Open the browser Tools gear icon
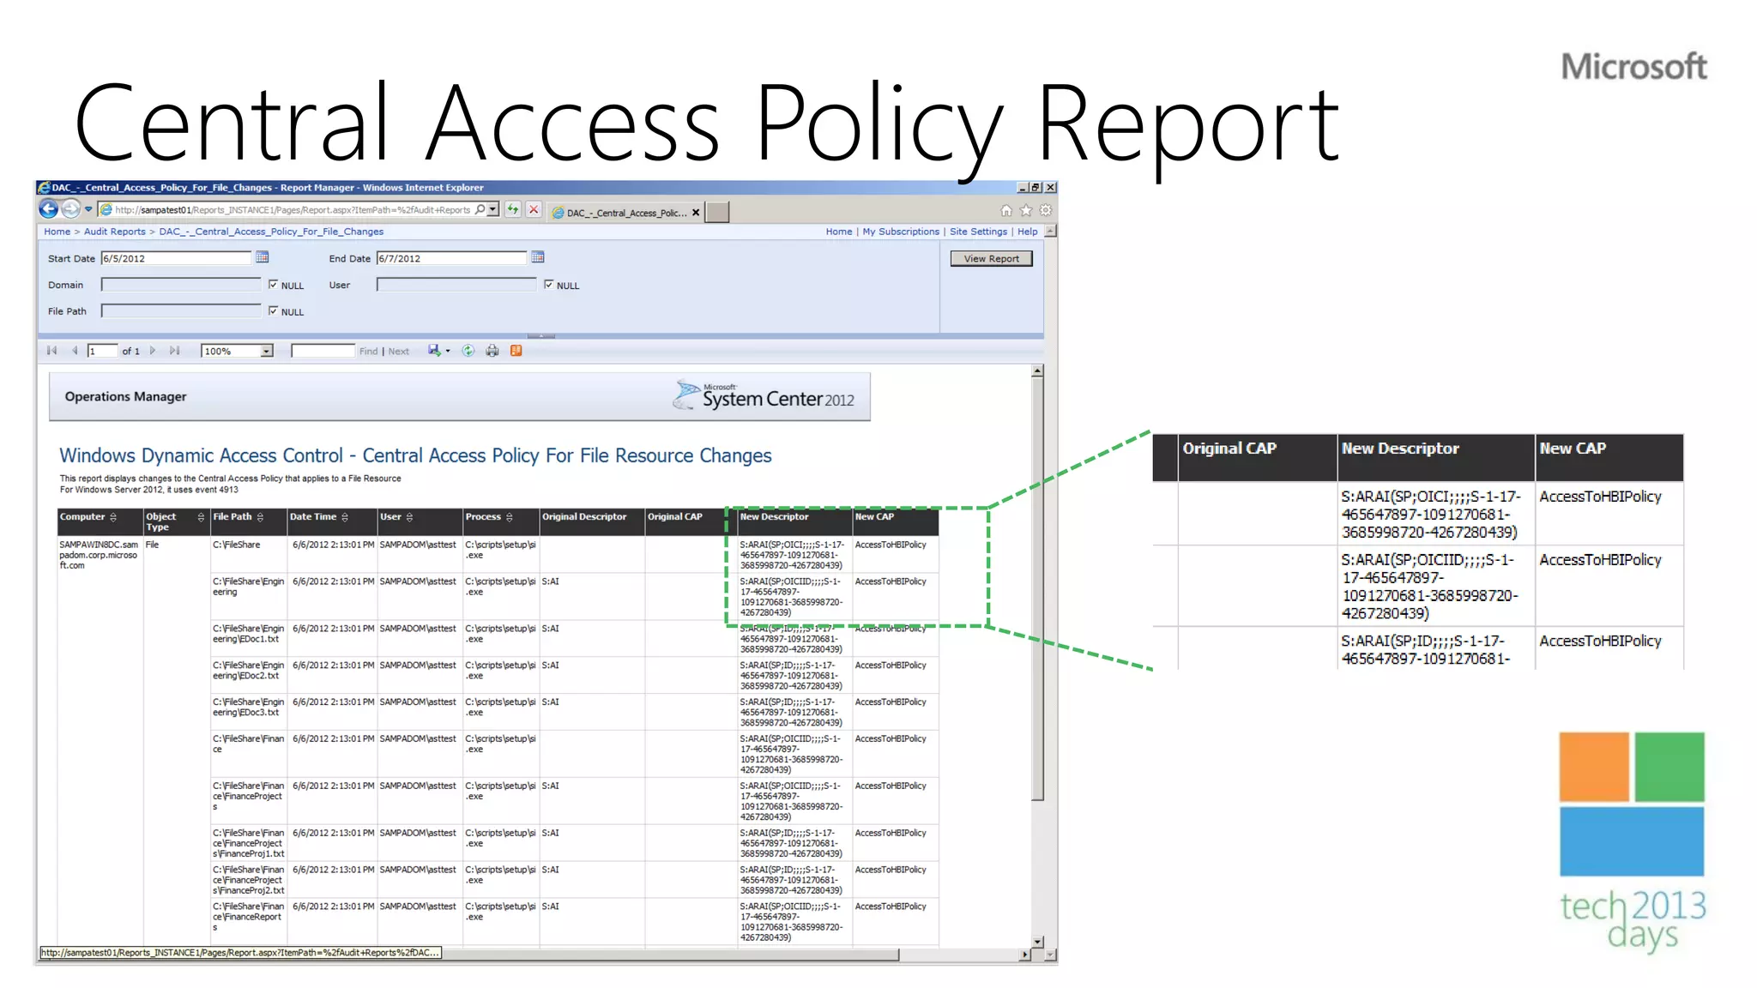 (1046, 210)
